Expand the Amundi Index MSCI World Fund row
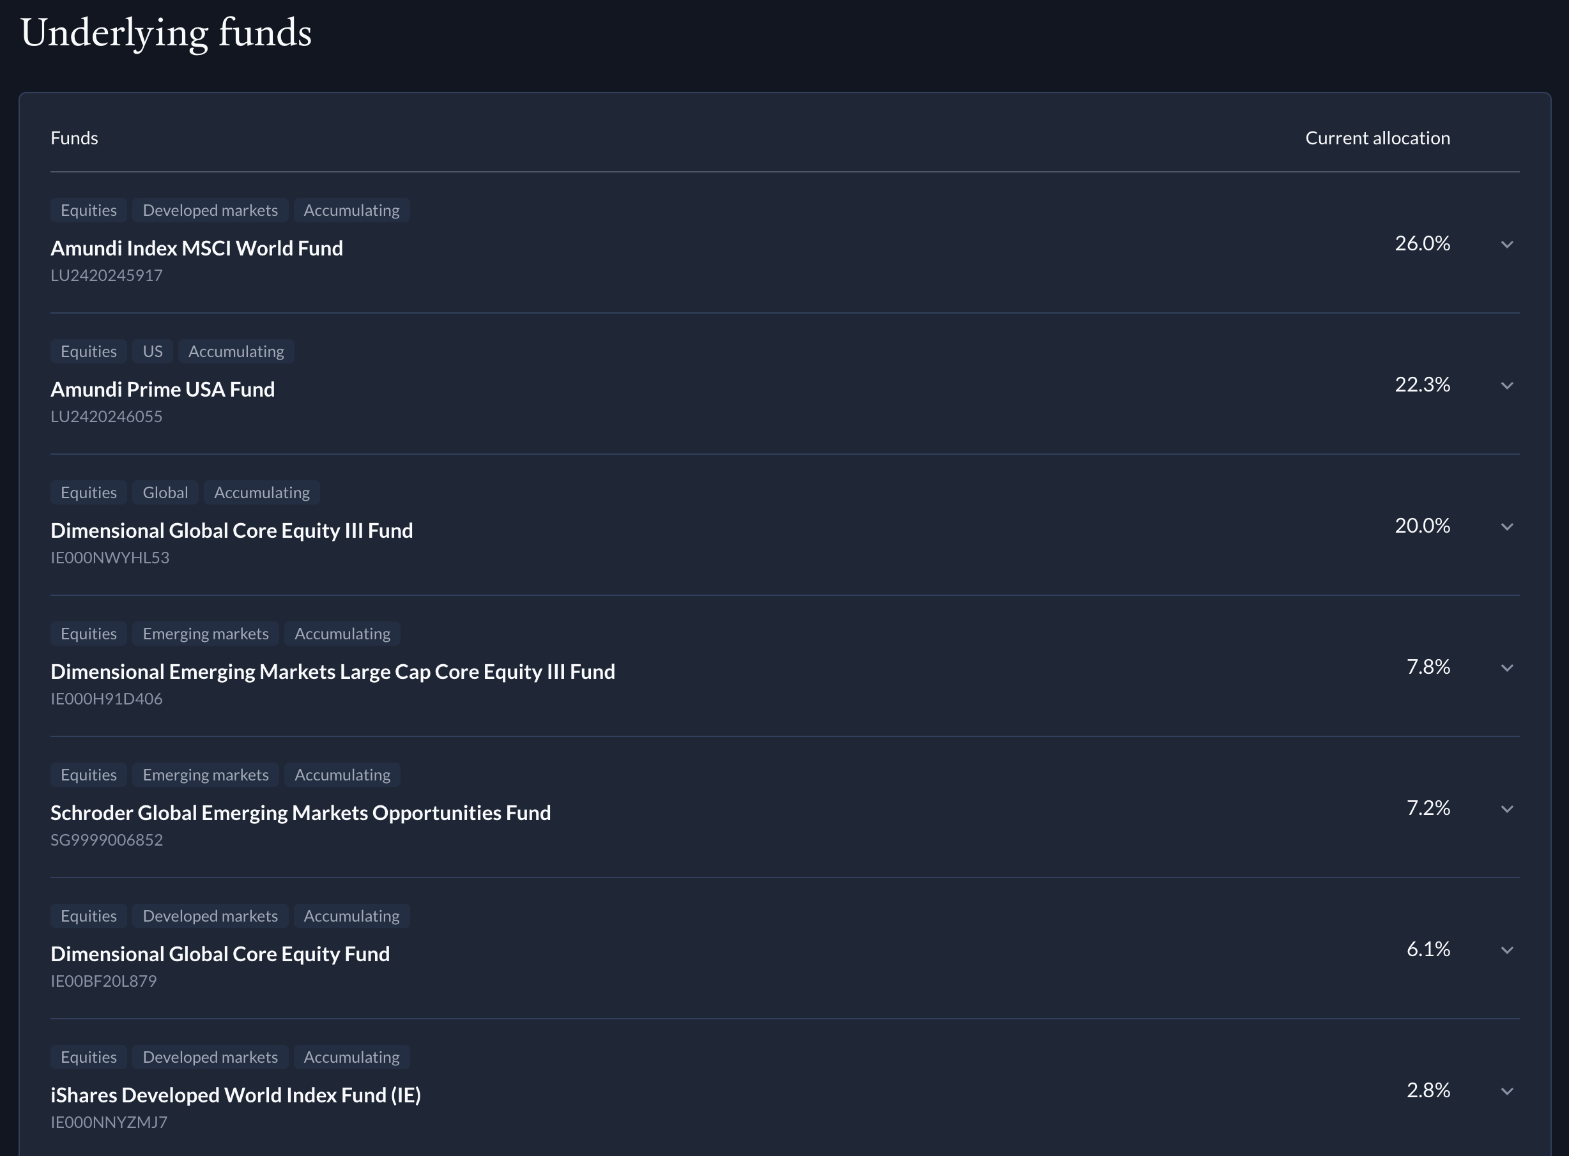The image size is (1569, 1156). pyautogui.click(x=1508, y=245)
